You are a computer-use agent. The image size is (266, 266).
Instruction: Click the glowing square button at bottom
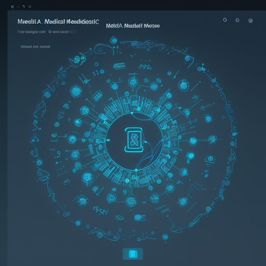tap(133, 254)
